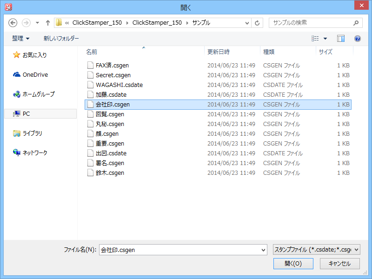Viewport: 372px width, 279px height.
Task: Expand the address bar history dropdown
Action: 247,23
